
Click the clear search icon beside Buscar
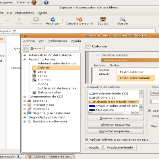(26, 48)
